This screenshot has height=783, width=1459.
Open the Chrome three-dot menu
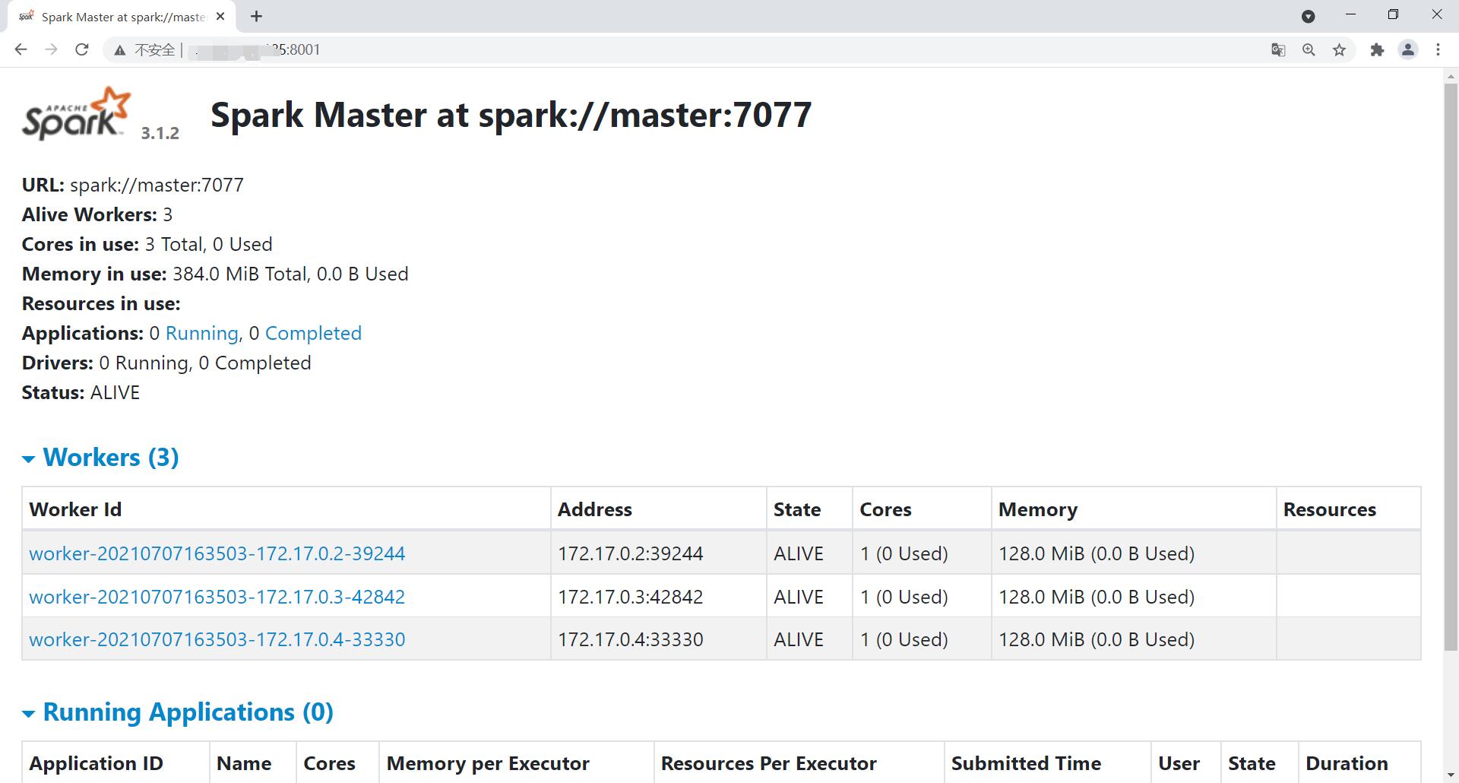(1438, 50)
